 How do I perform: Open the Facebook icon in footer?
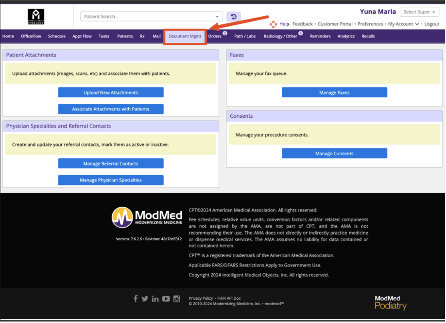point(136,299)
